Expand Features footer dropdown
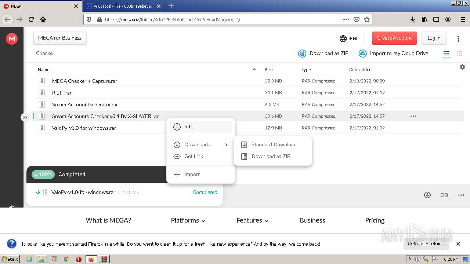This screenshot has width=470, height=264. click(x=252, y=220)
